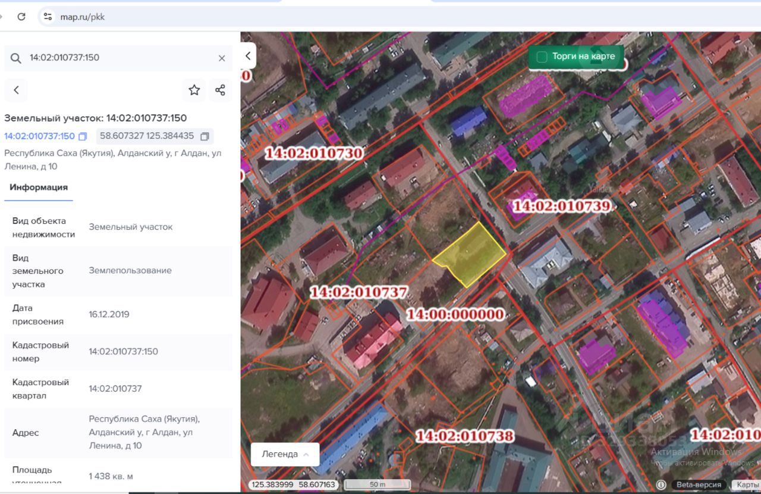Click the date value 16.12.2019

[x=109, y=314]
